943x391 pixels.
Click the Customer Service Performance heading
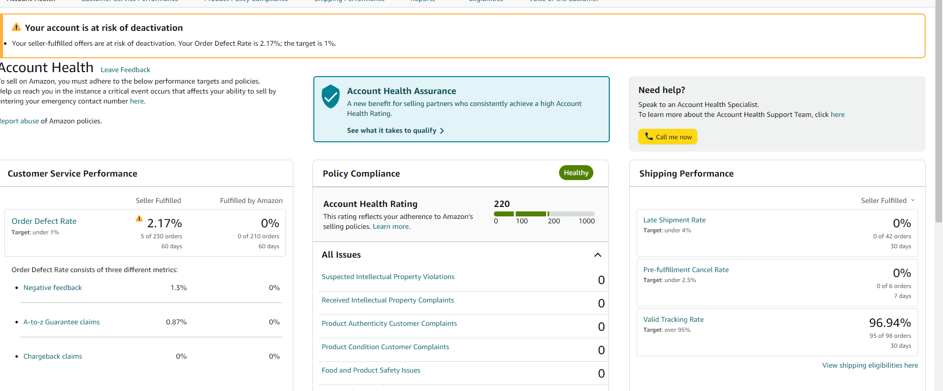click(x=72, y=174)
